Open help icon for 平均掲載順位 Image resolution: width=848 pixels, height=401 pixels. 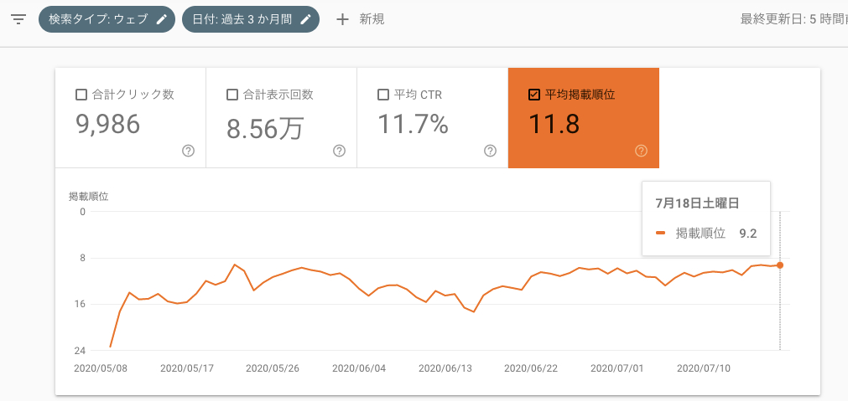(x=641, y=152)
